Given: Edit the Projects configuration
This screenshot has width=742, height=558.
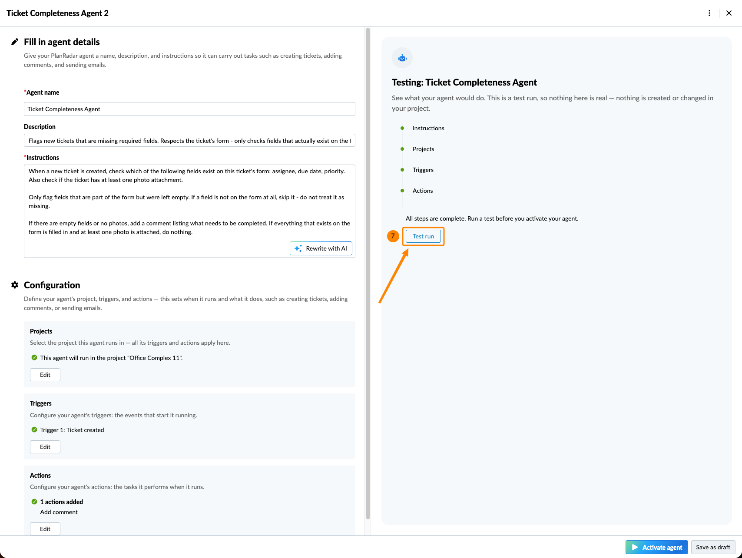Looking at the screenshot, I should [x=45, y=375].
